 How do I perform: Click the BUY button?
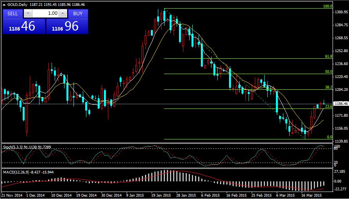coord(78,14)
